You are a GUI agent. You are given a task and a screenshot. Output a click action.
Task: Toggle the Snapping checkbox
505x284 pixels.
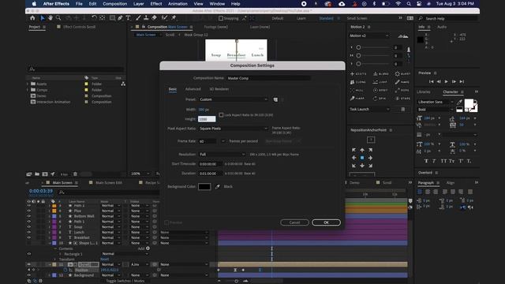point(221,18)
